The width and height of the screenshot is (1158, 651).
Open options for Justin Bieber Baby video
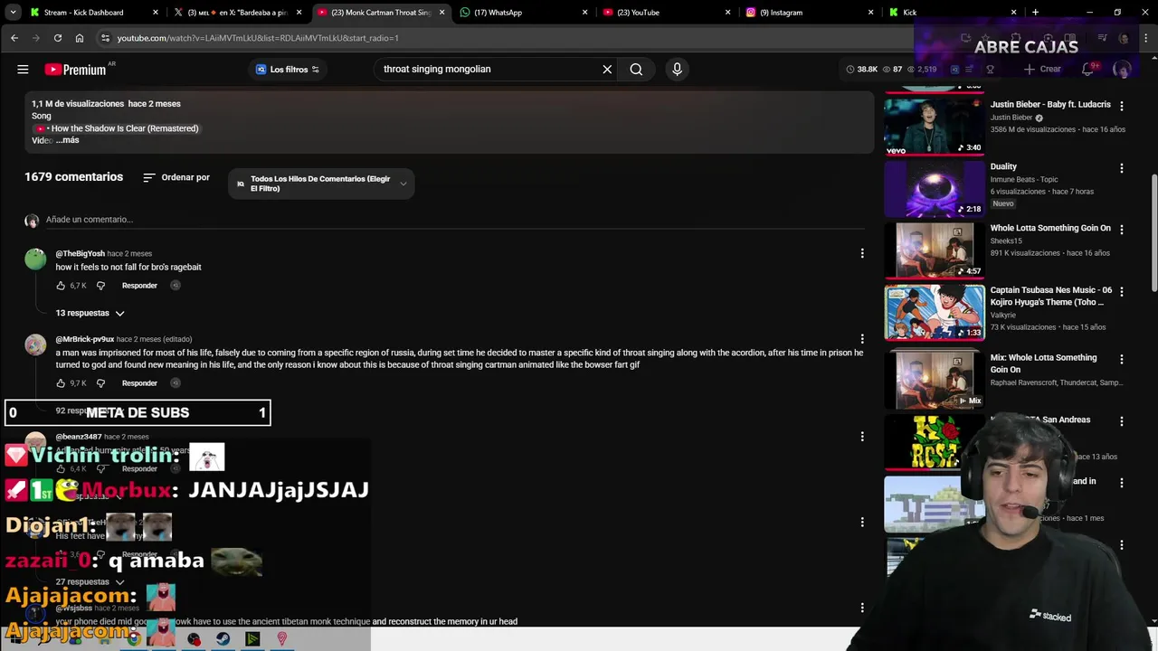pyautogui.click(x=1122, y=106)
